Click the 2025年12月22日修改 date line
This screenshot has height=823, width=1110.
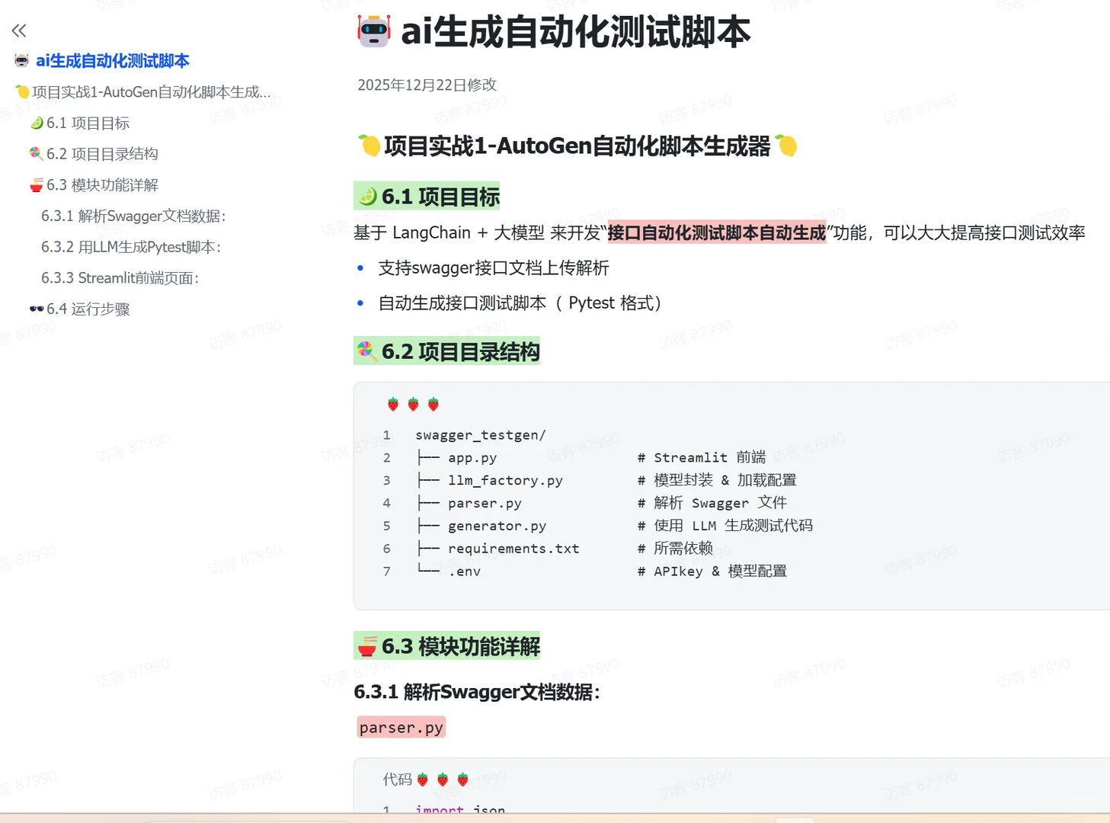click(x=427, y=85)
